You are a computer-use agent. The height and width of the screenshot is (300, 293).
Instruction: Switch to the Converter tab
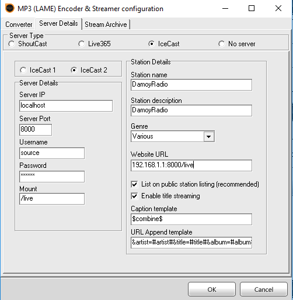pos(19,25)
